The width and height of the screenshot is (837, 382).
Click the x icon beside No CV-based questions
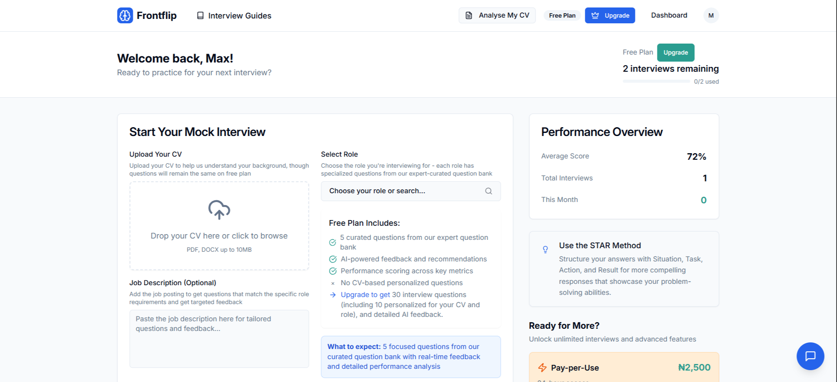pyautogui.click(x=333, y=283)
